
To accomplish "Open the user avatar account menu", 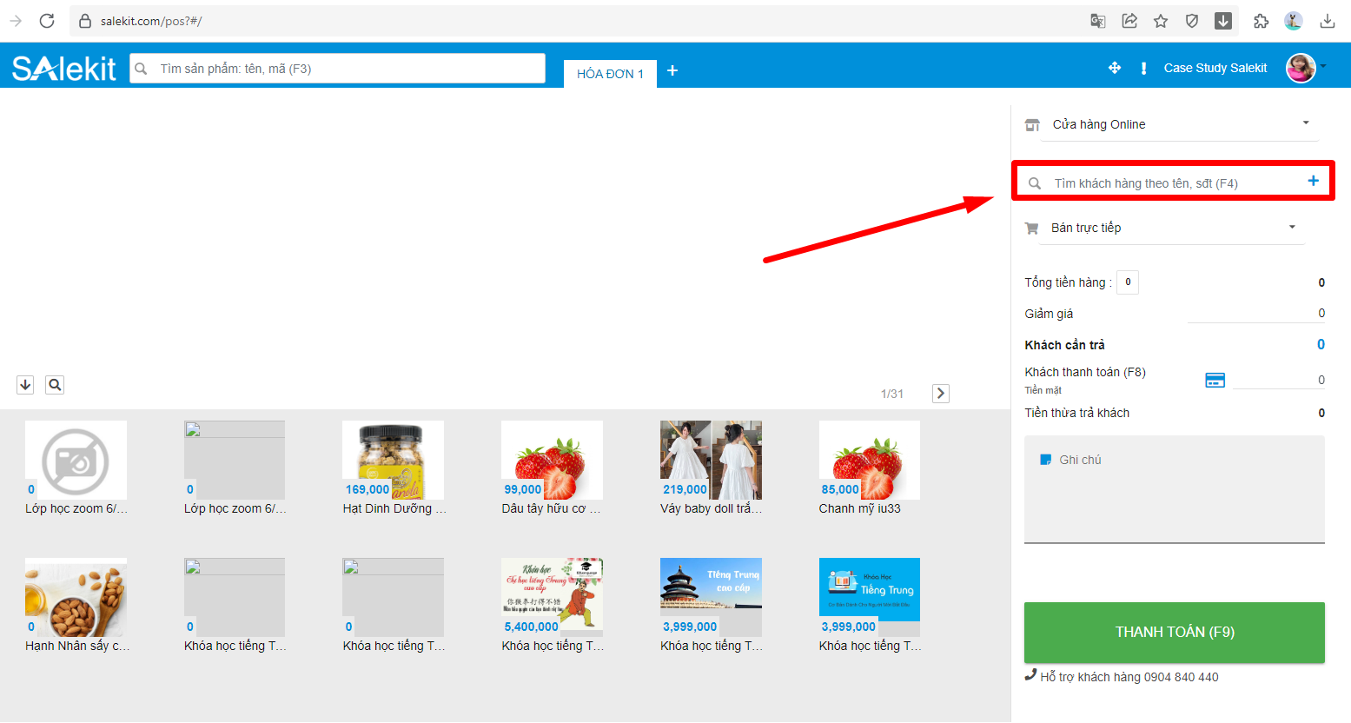I will tap(1301, 68).
